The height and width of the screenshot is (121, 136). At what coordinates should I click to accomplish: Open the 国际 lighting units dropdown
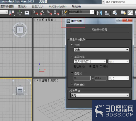pyautogui.click(x=100, y=95)
